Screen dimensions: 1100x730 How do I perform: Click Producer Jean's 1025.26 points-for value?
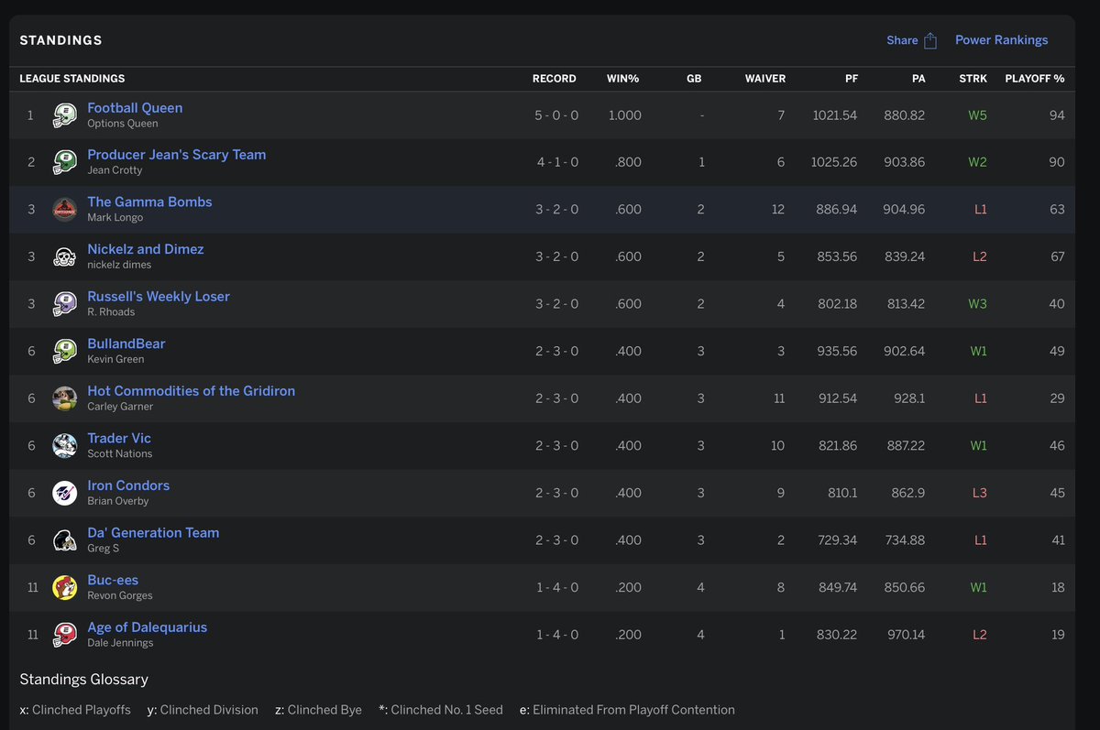click(835, 162)
